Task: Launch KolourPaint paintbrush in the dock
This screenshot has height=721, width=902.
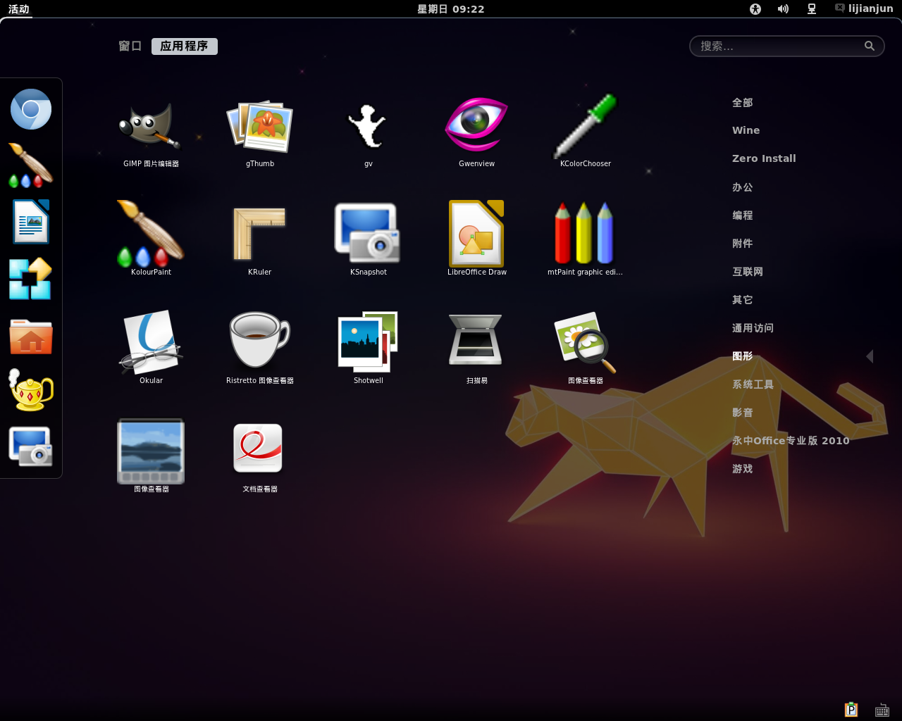Action: (31, 165)
